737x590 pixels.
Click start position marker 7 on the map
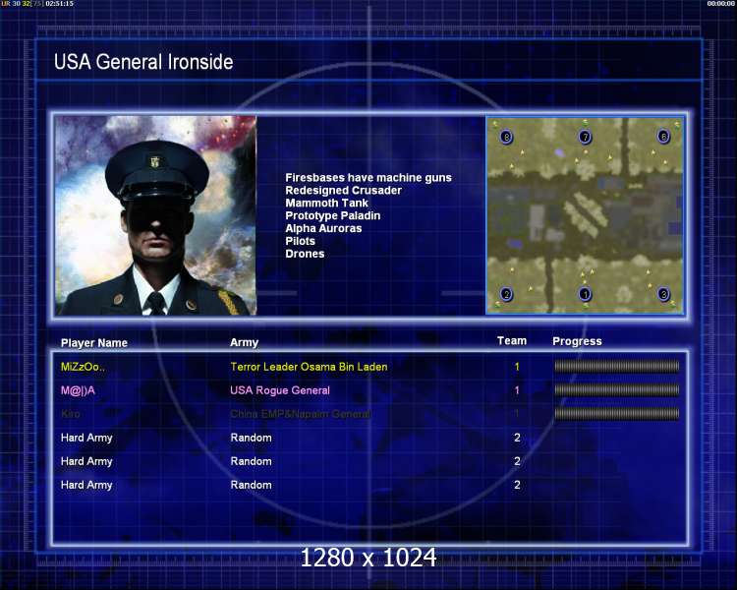tap(585, 137)
